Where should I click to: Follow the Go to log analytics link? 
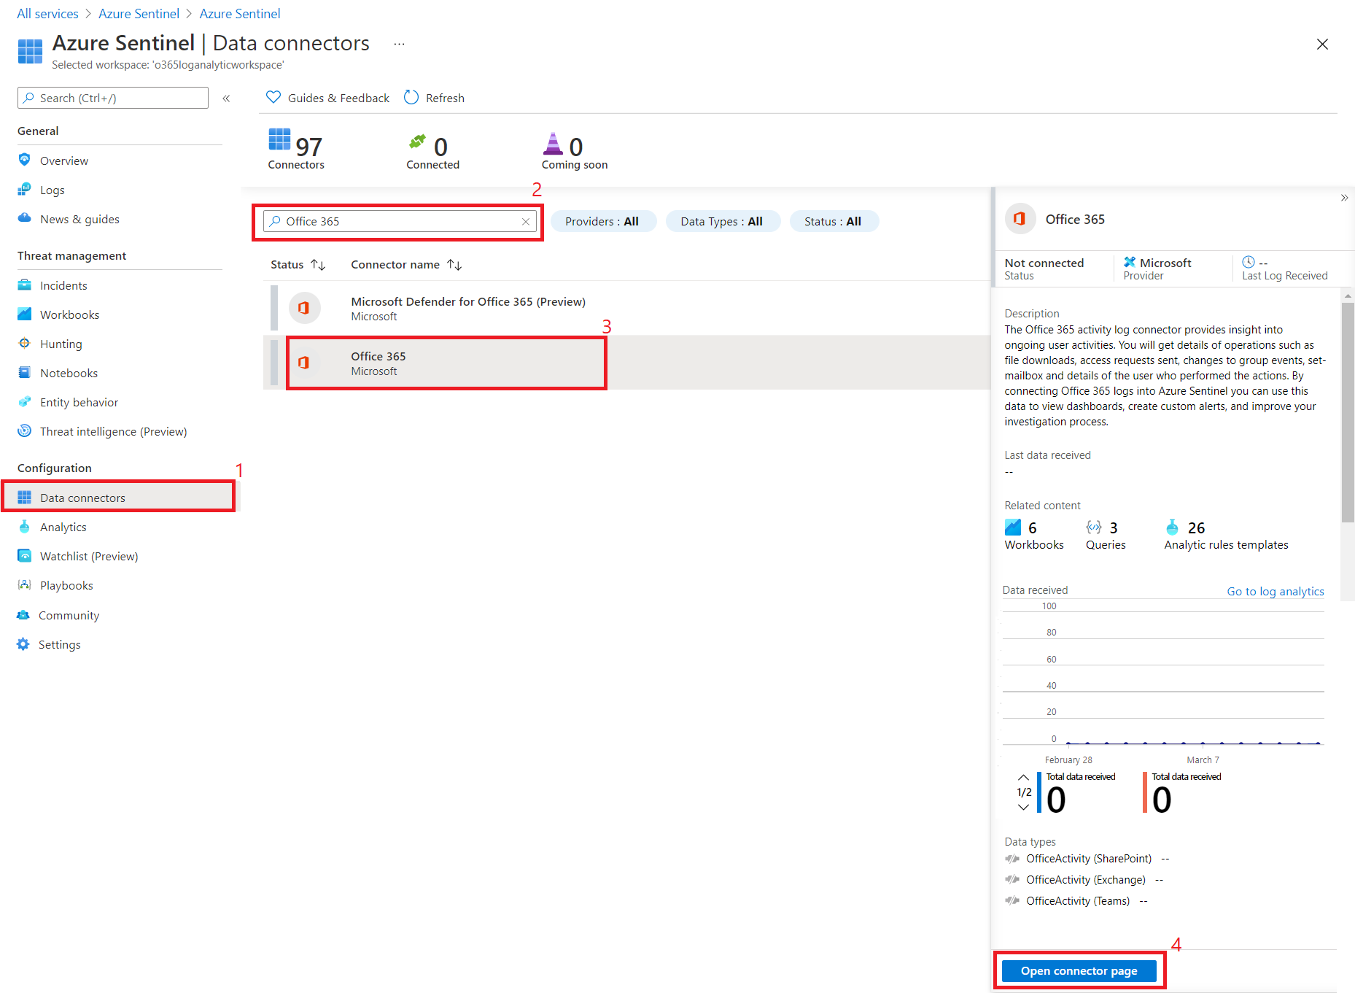[x=1275, y=591]
